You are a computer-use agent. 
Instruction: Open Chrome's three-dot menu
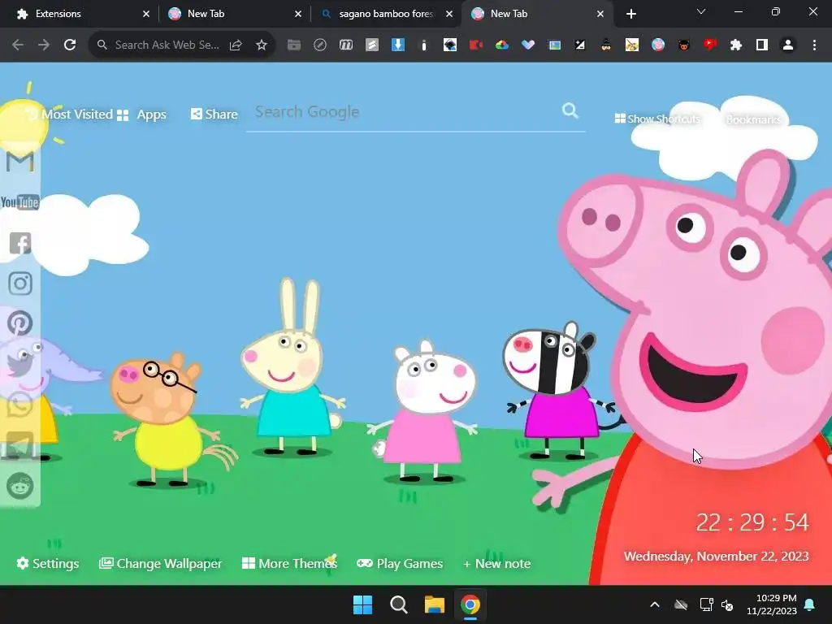[814, 45]
